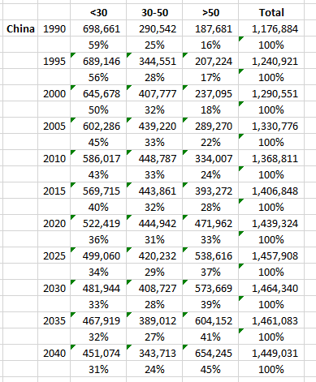This screenshot has width=316, height=382.
Task: Select the total cell 1,449,031
Action: coord(271,353)
